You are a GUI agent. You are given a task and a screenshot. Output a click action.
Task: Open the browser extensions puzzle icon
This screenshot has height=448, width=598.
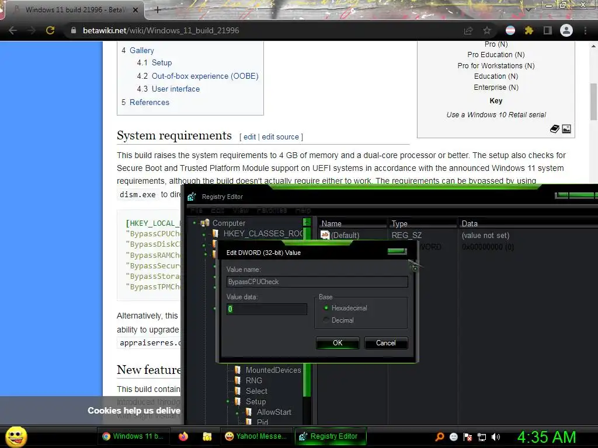[x=529, y=30]
